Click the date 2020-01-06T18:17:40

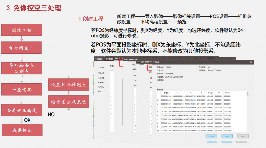click(174, 77)
